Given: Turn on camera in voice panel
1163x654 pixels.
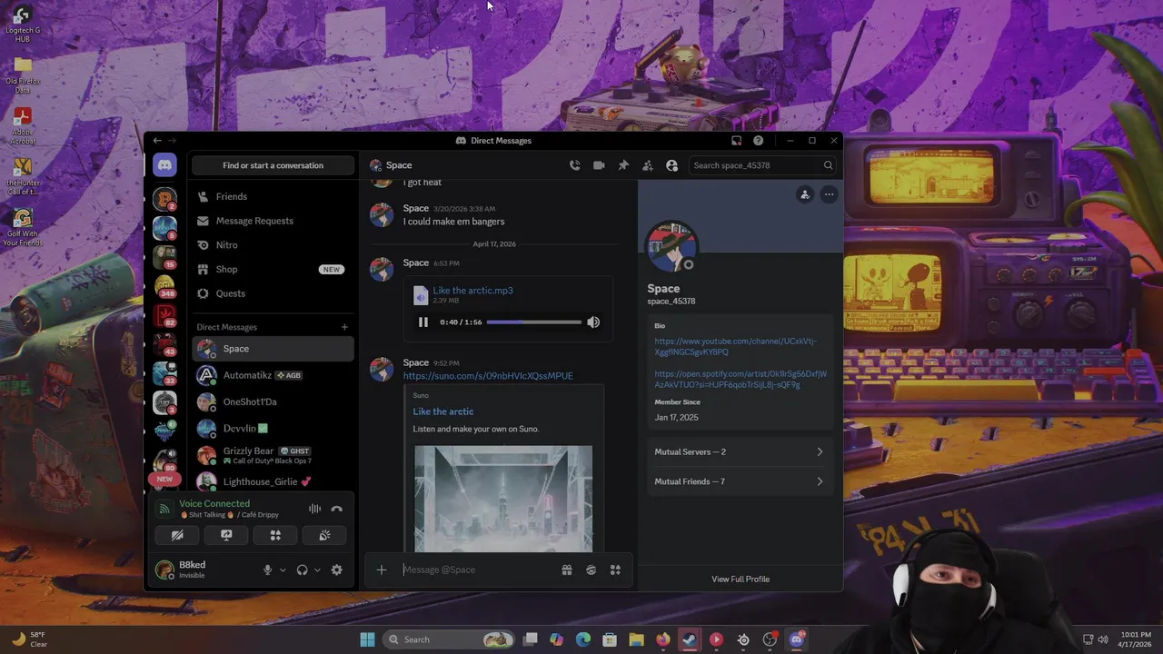Looking at the screenshot, I should [x=177, y=536].
